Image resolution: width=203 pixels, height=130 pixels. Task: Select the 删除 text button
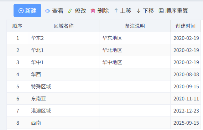click(103, 11)
